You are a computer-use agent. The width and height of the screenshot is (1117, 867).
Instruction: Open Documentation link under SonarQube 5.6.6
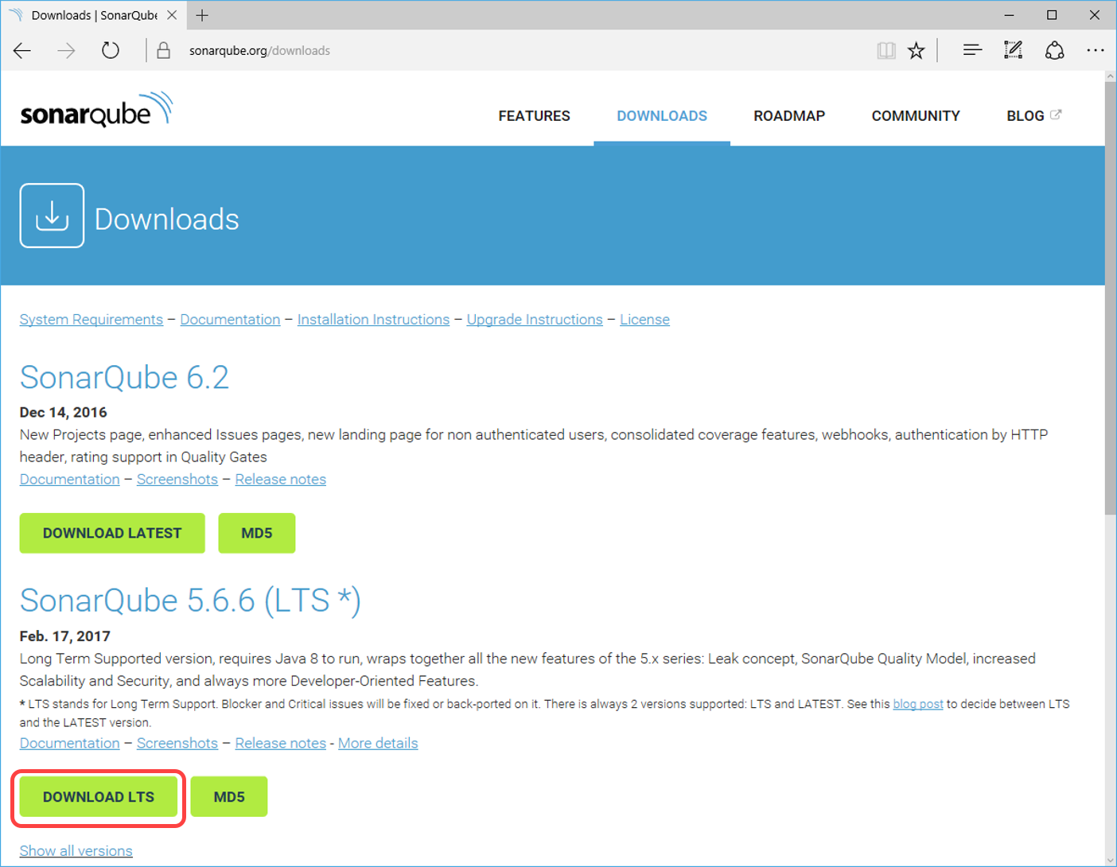70,743
